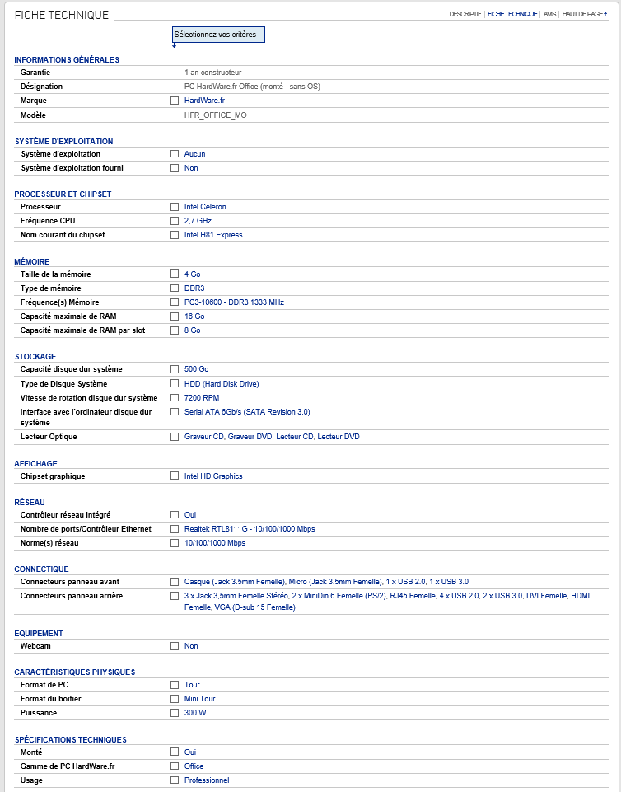
Task: Check the HardWare.fr Marque checkbox
Action: (x=175, y=101)
